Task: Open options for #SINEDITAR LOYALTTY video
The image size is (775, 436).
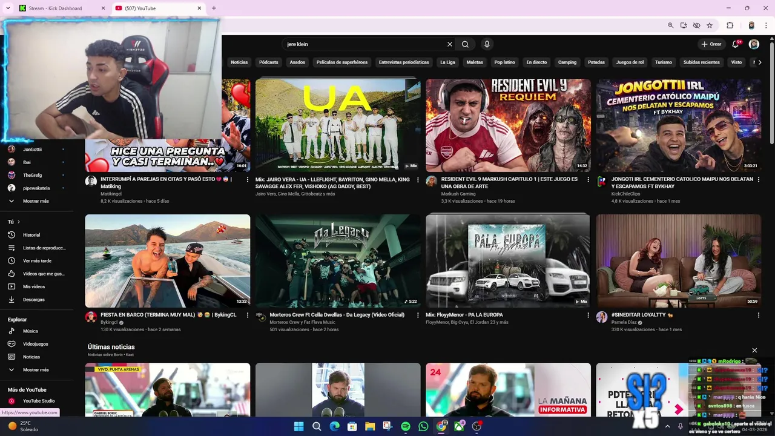Action: (x=758, y=315)
